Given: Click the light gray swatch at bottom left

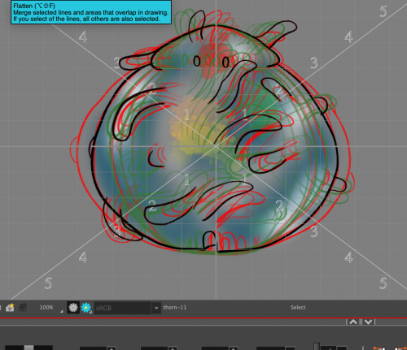Looking at the screenshot, I should [x=28, y=348].
